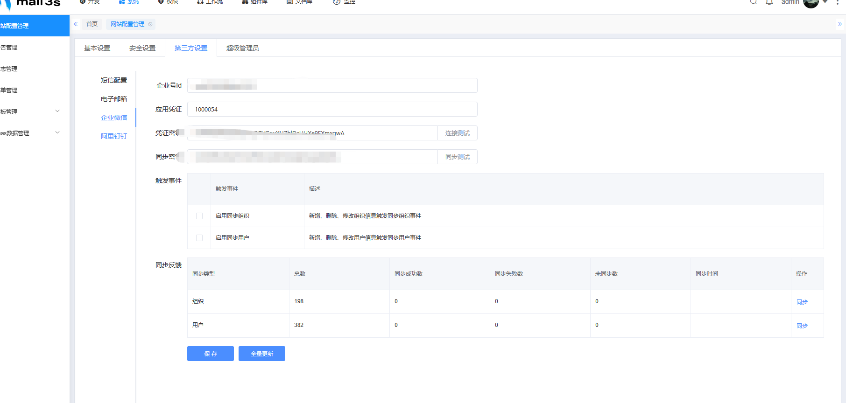Open 志管理 item in left sidebar
This screenshot has height=403, width=846.
point(35,69)
